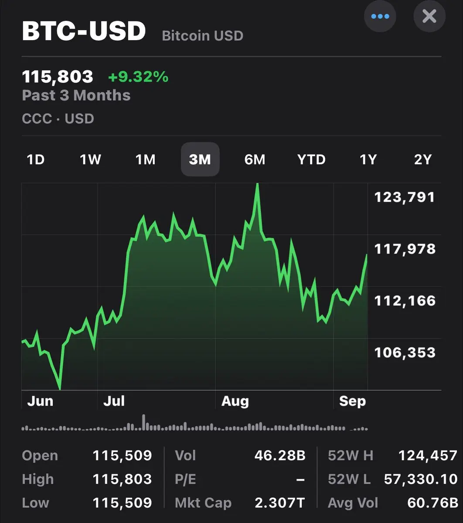
Task: Tap the tallest volume bar in July
Action: 144,422
